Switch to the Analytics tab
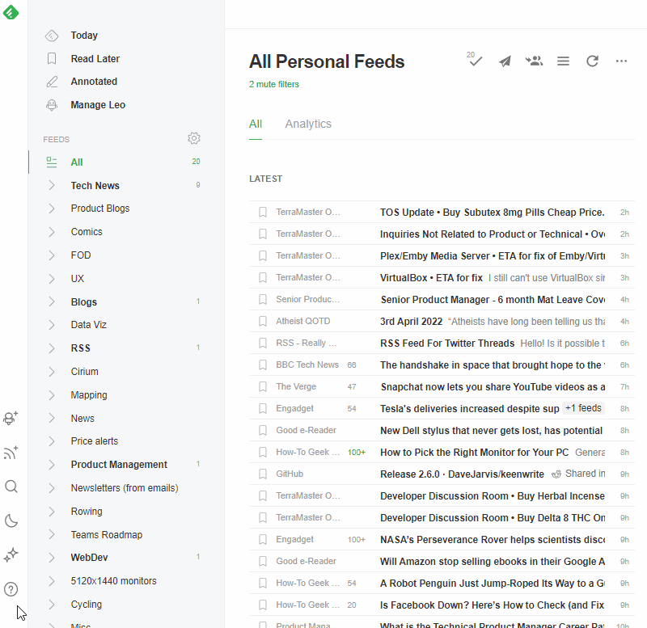Viewport: 647px width, 628px height. click(307, 124)
